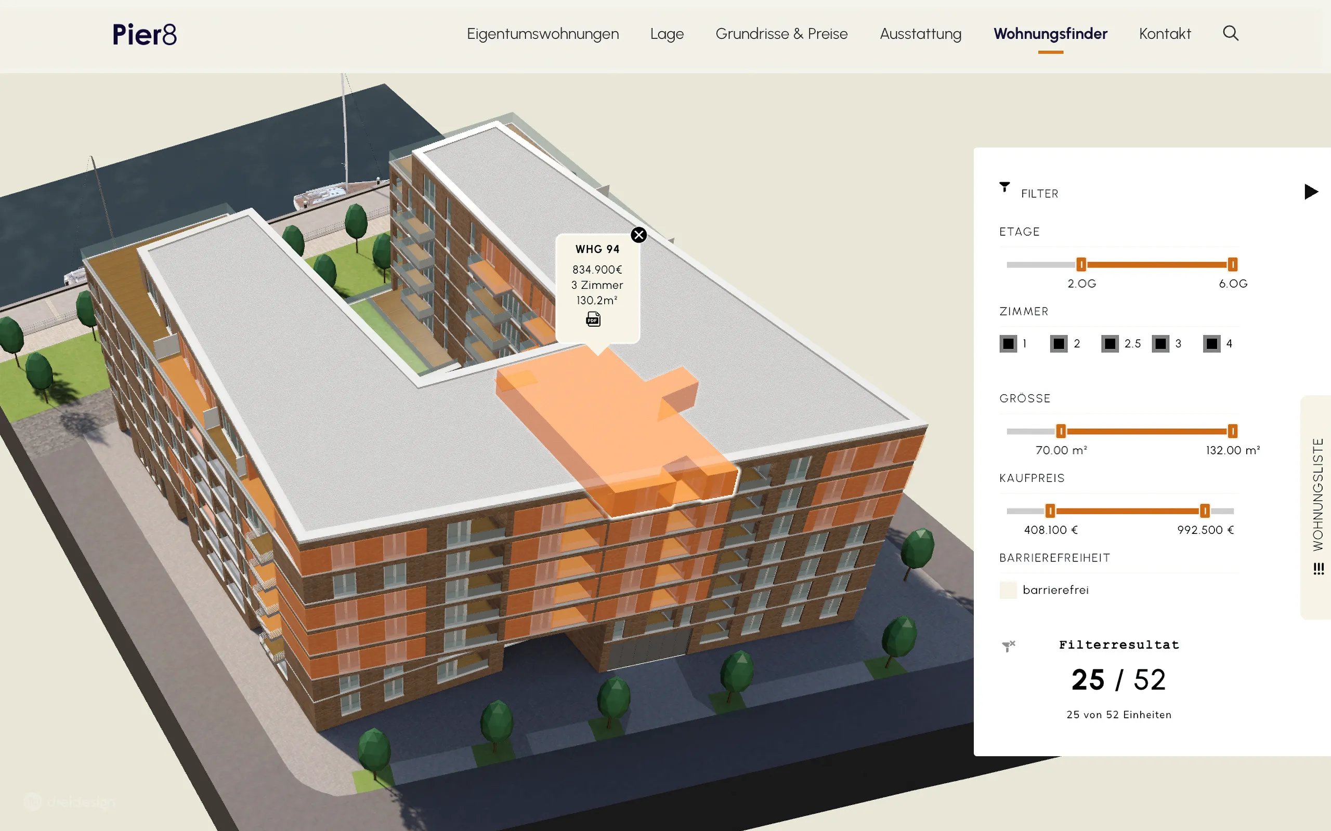Download the WHG 94 PDF floor plan
The width and height of the screenshot is (1331, 831).
tap(593, 319)
